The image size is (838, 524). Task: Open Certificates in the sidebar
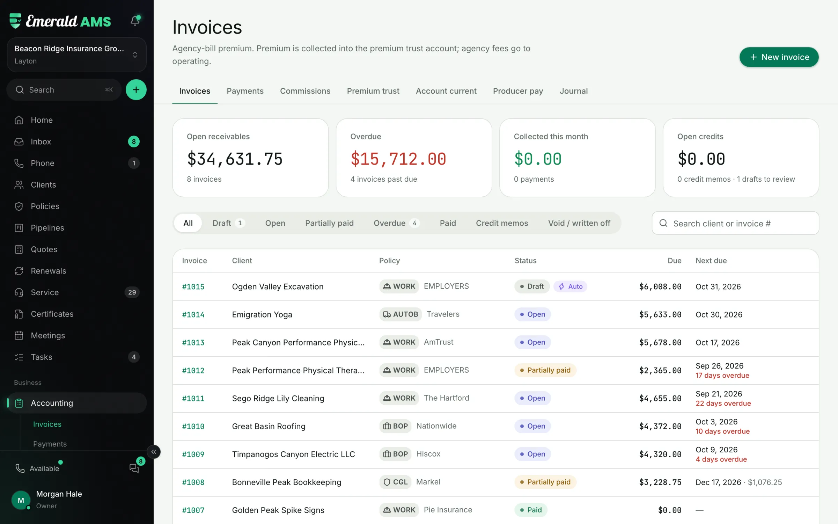pos(76,314)
